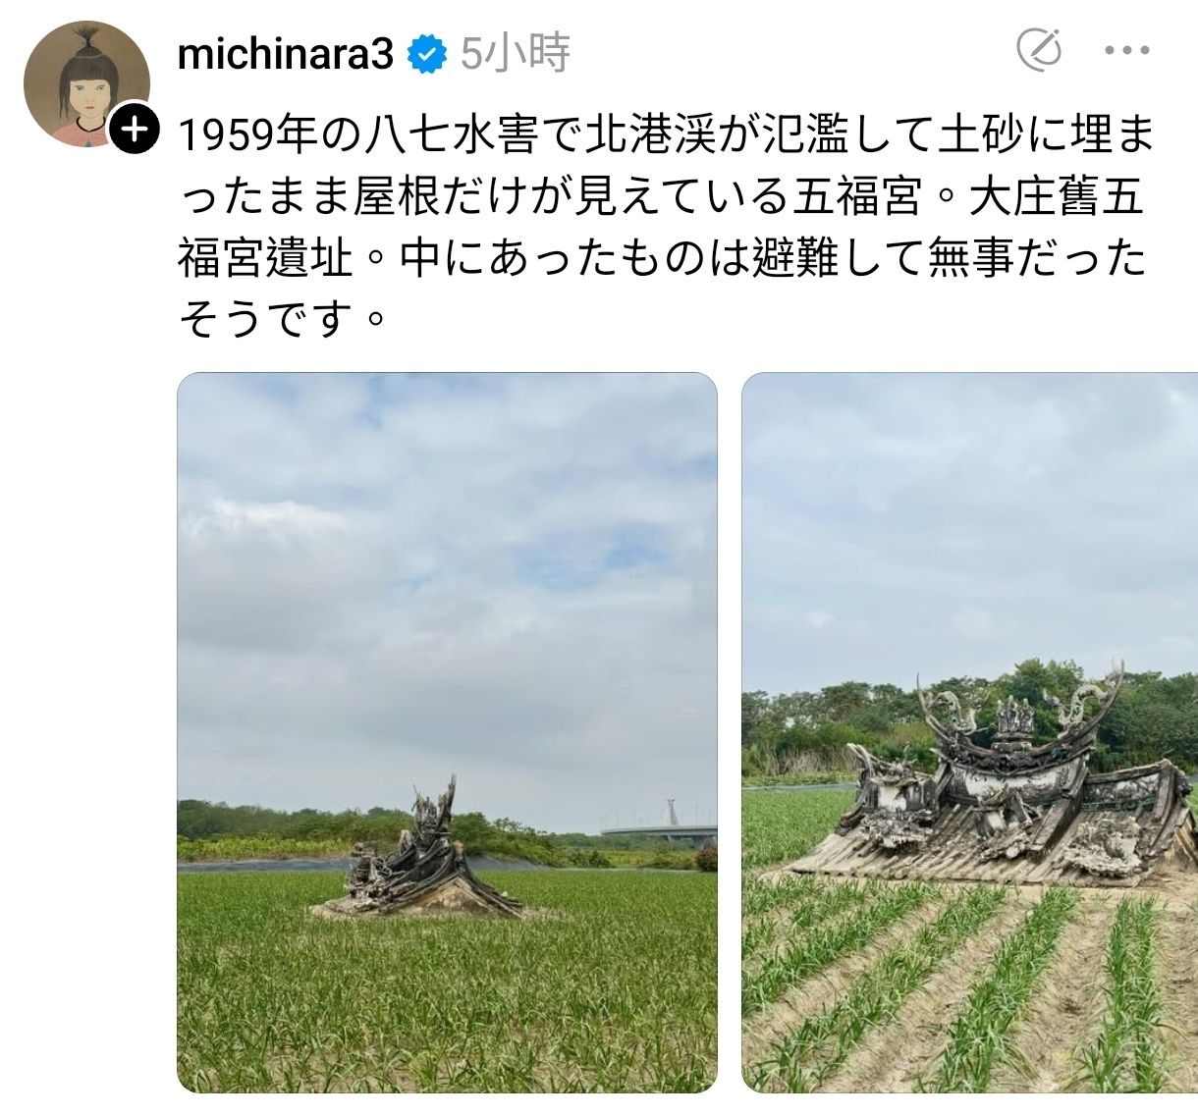Open the three-dot more options menu
This screenshot has height=1116, width=1198.
click(1126, 50)
